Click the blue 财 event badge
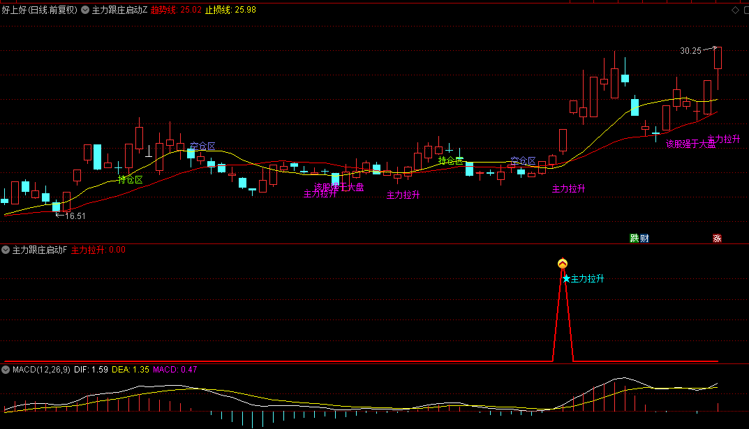749x429 pixels. pos(644,238)
